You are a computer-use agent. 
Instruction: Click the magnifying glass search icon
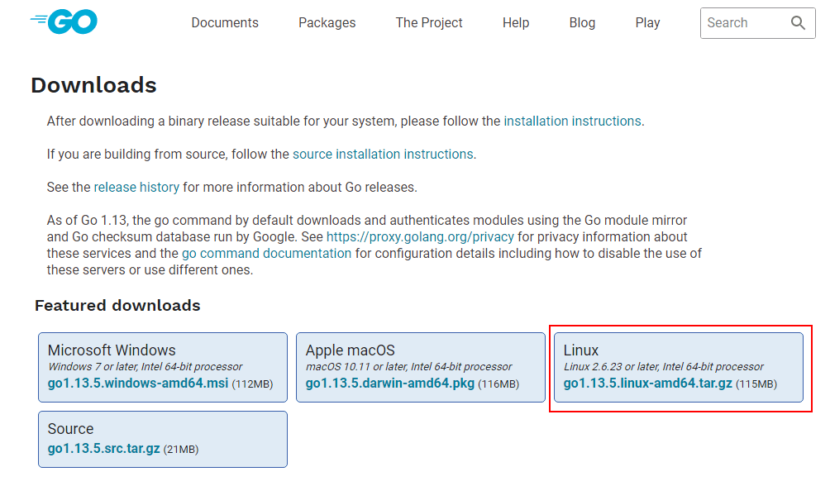[x=798, y=23]
